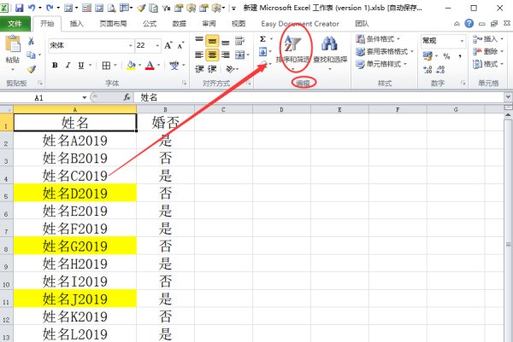
Task: Click the Undo arrow icon
Action: 32,8
